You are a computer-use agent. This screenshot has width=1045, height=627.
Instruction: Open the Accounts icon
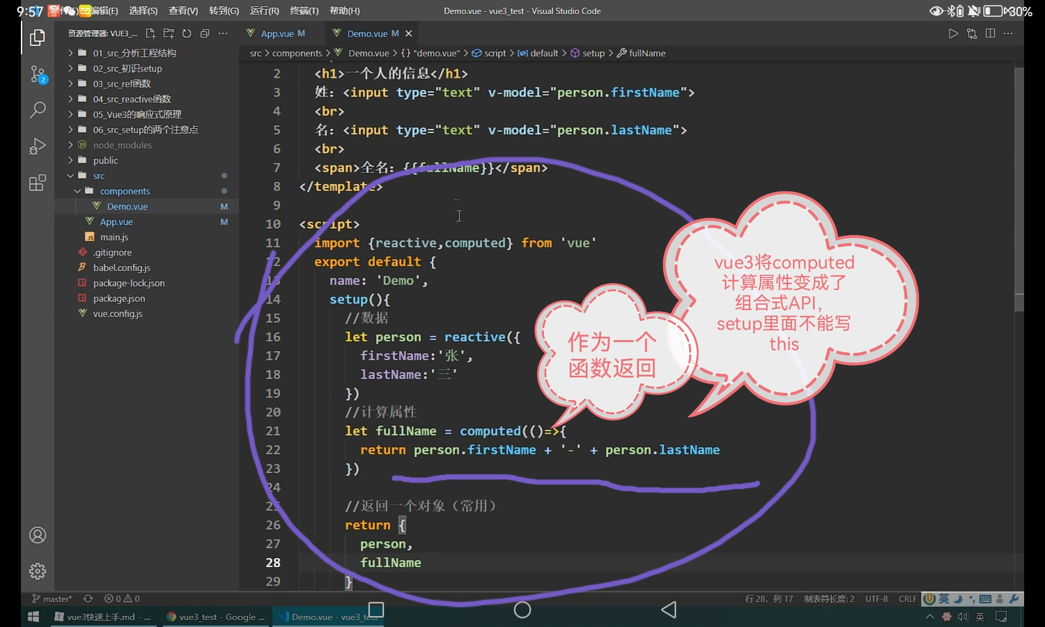38,535
